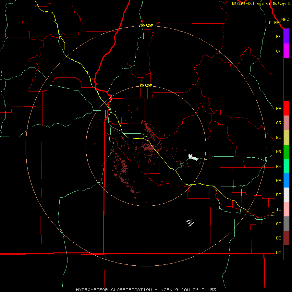
Task: Click the 'ND' legend label
Action: (278, 253)
